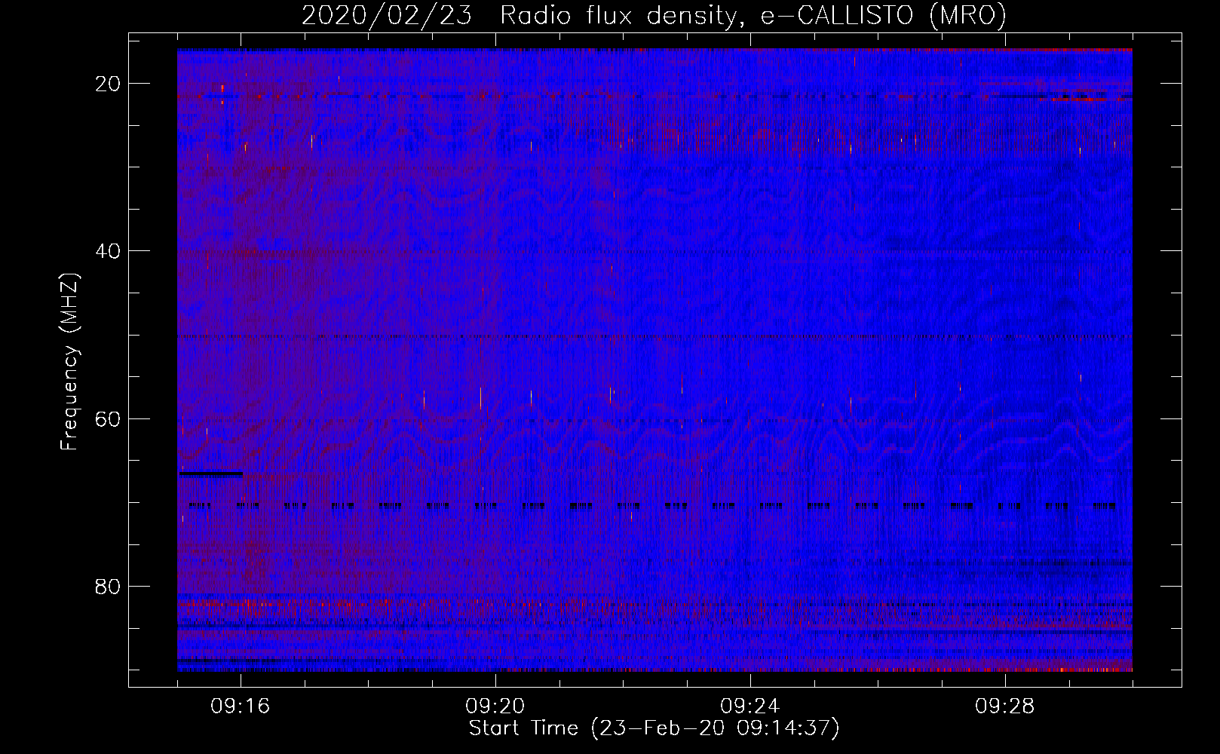The height and width of the screenshot is (754, 1220).
Task: Select the Start Time axis label text
Action: 654,728
